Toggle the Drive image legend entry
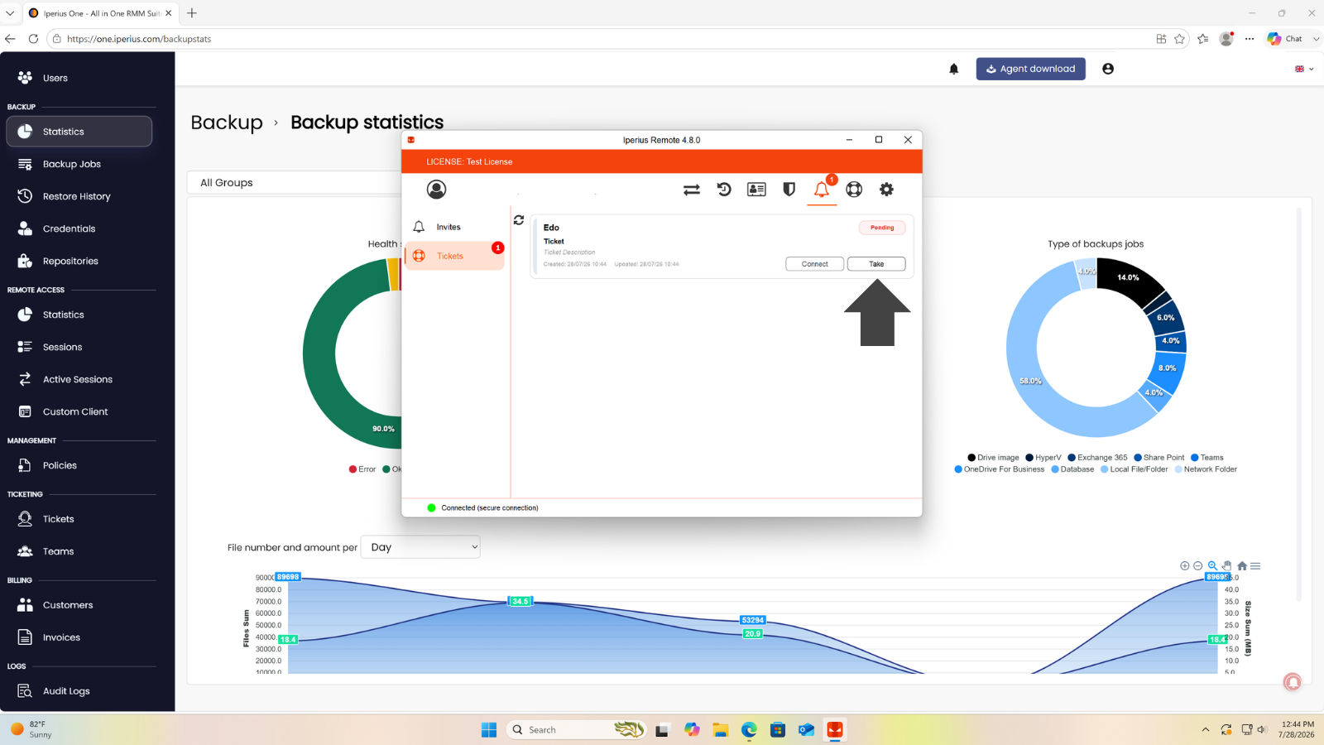This screenshot has height=745, width=1324. [993, 458]
